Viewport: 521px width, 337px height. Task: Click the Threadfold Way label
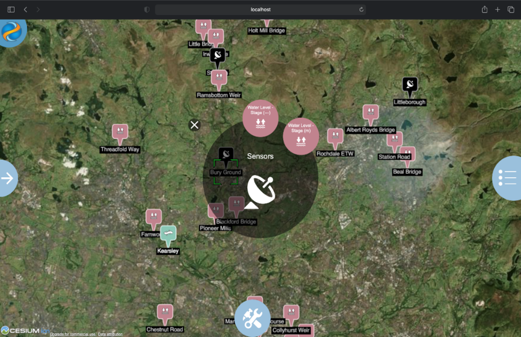[120, 150]
